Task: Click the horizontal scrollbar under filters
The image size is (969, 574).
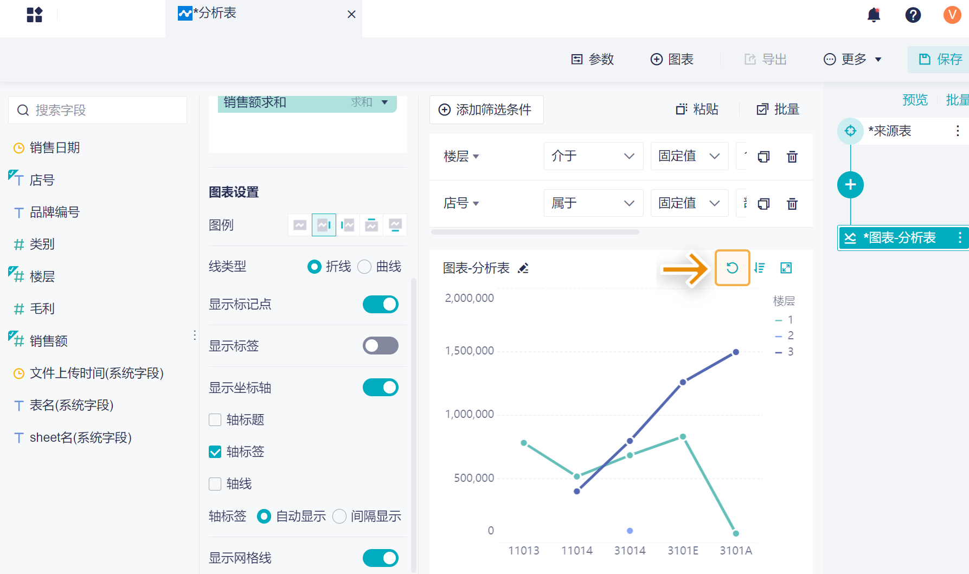Action: click(535, 232)
